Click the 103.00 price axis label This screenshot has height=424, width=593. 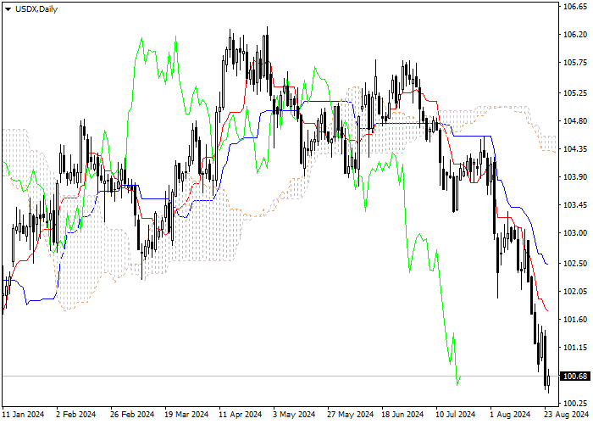pos(575,233)
